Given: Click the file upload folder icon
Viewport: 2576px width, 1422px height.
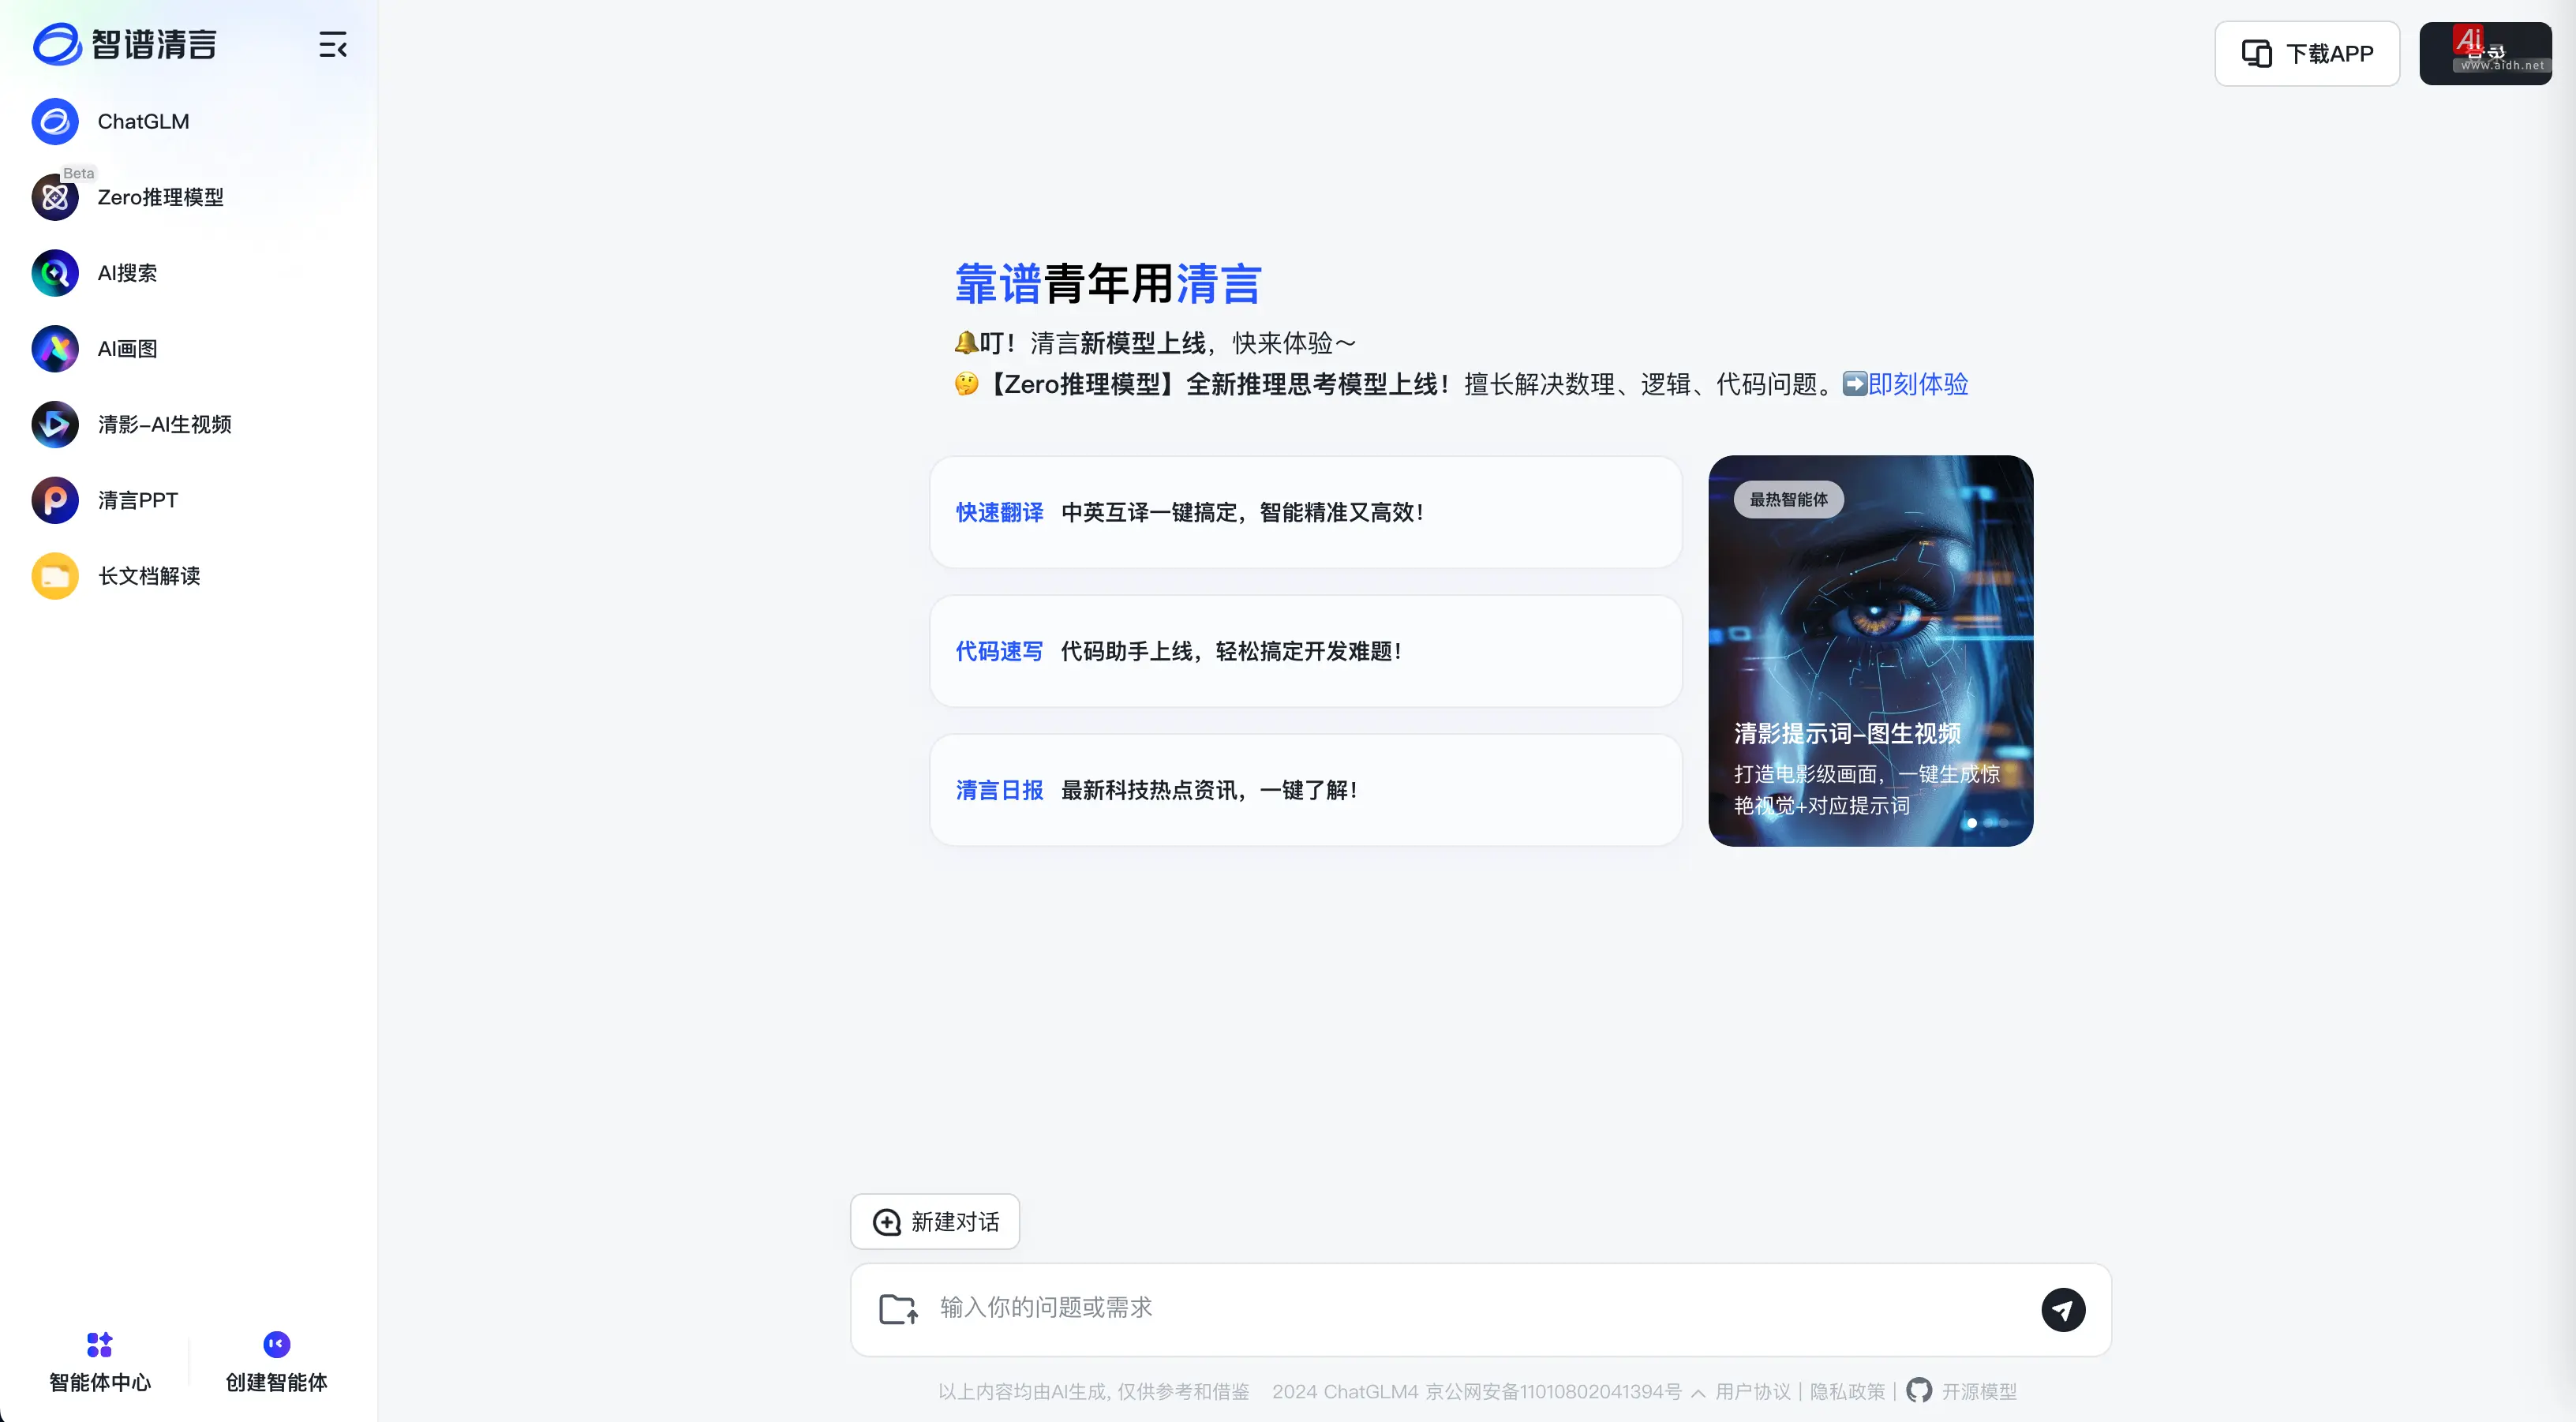Looking at the screenshot, I should (898, 1309).
